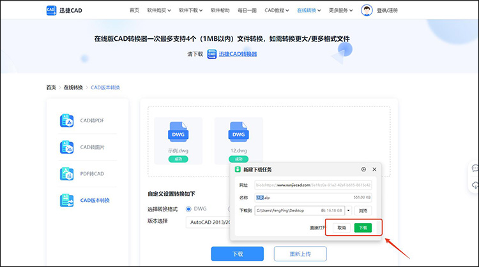Open the user avatar icon
This screenshot has width=479, height=267.
367,10
